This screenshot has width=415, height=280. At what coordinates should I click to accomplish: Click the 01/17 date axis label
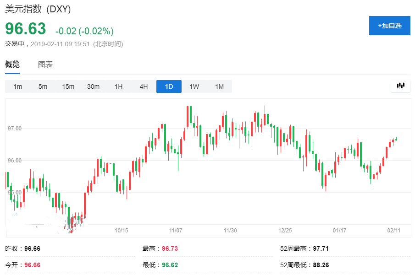339,230
